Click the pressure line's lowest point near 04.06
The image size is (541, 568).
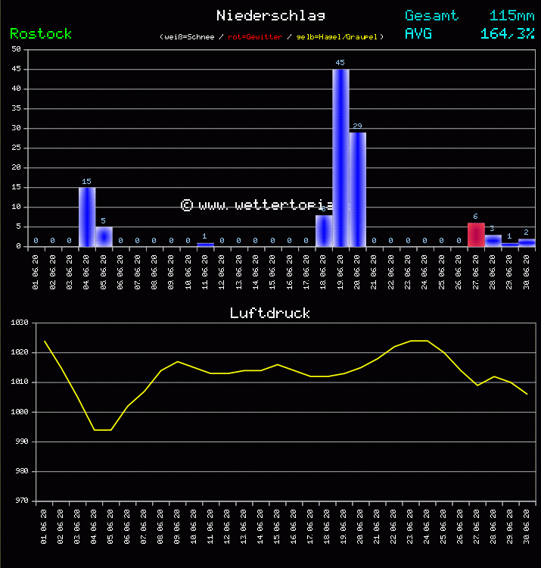pos(95,429)
